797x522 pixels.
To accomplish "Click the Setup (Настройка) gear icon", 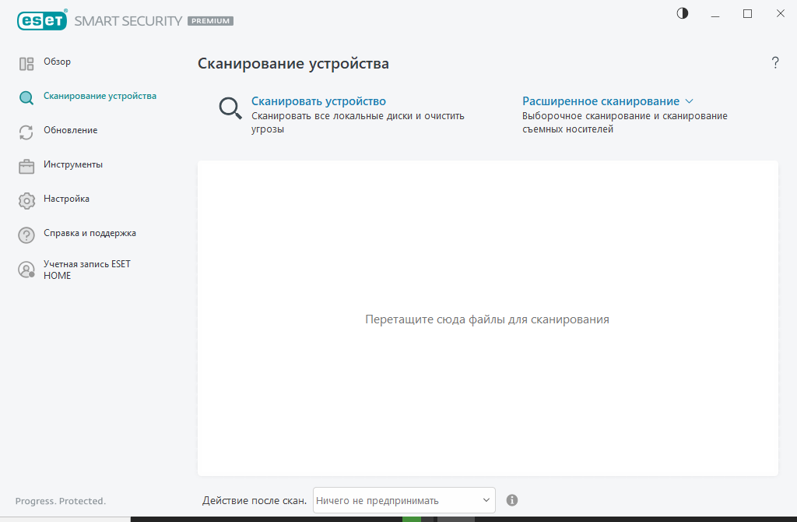I will coord(26,200).
